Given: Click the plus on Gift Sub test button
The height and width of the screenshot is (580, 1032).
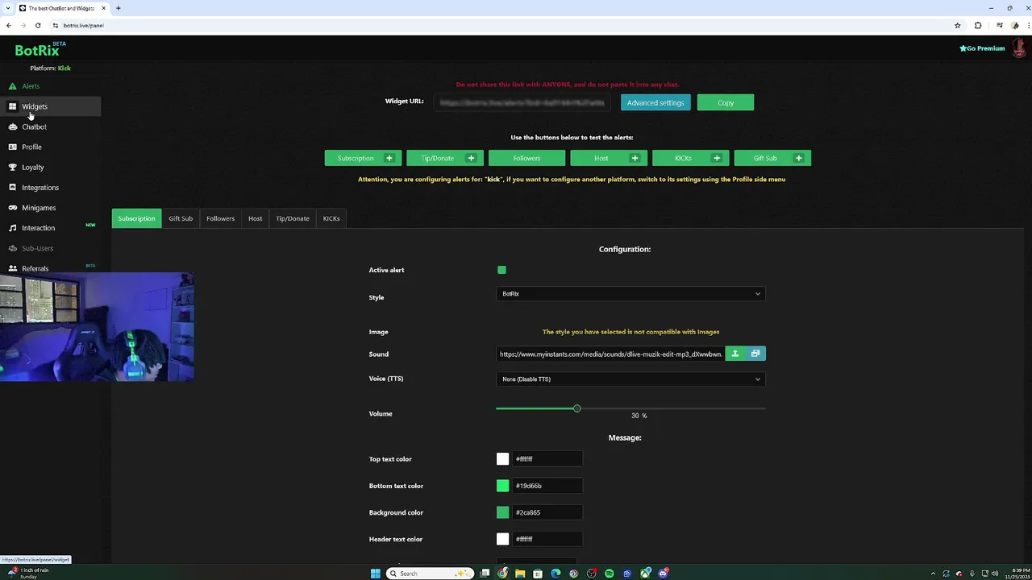Looking at the screenshot, I should tap(798, 158).
